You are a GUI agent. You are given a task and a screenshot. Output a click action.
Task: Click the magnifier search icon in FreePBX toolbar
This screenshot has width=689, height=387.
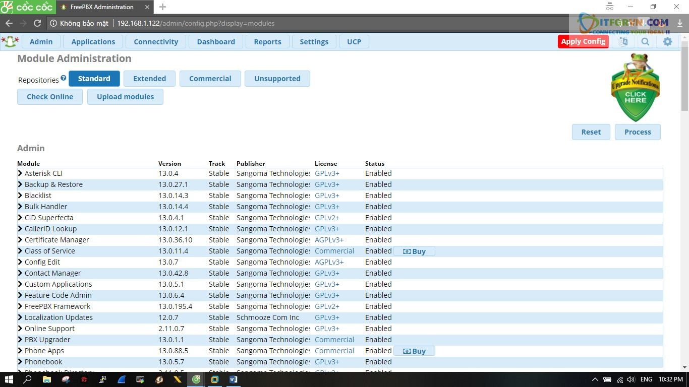click(x=645, y=42)
